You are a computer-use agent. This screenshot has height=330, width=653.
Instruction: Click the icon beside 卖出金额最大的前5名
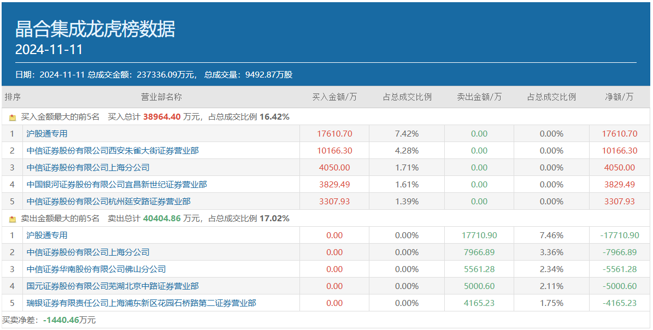pos(13,219)
